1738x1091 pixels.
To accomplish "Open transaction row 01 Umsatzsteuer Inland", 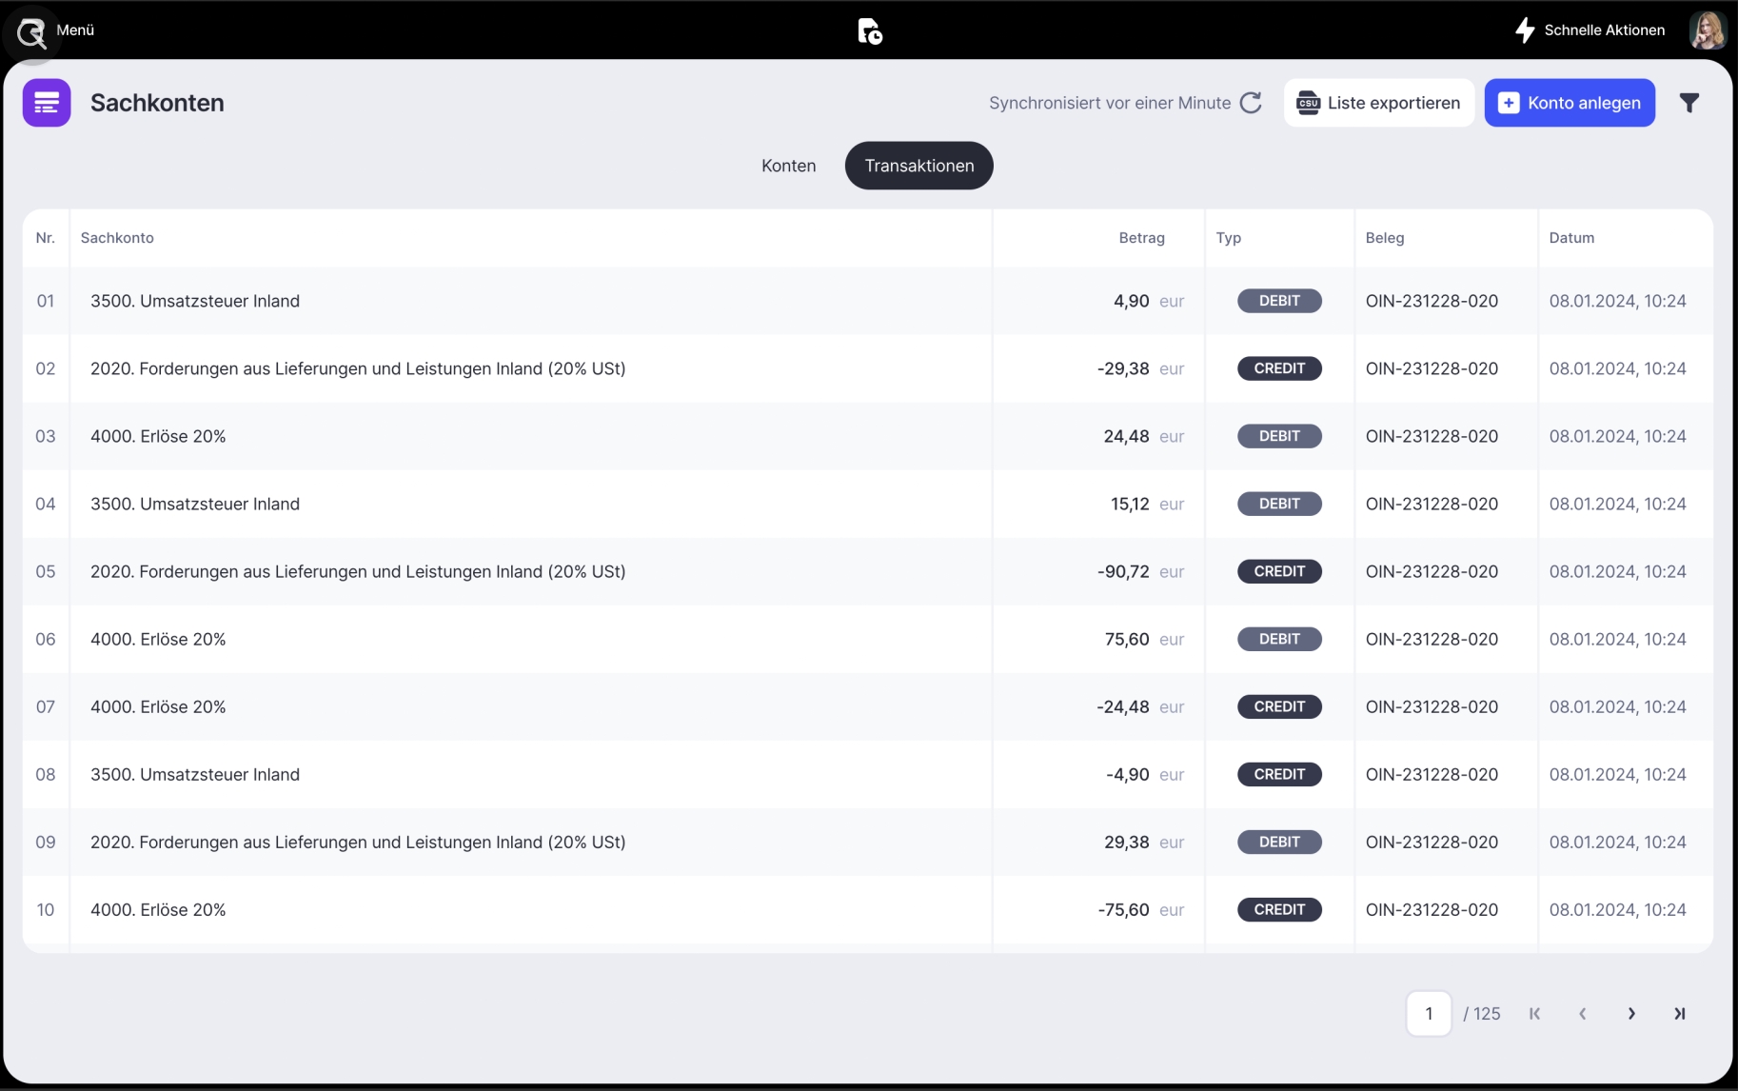I will click(195, 301).
